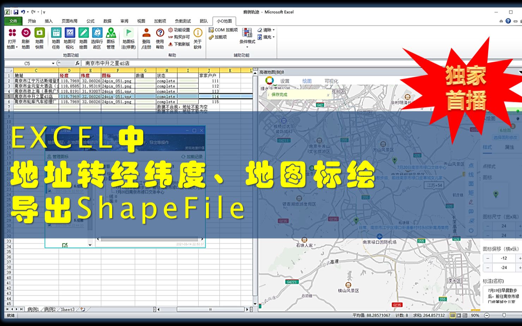
Task: Switch to the 负载测试 ribbon tab
Action: click(183, 21)
